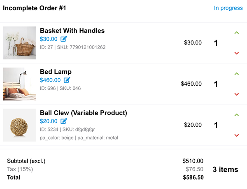Edit the Bed Lamp price
The width and height of the screenshot is (247, 189).
pyautogui.click(x=67, y=80)
